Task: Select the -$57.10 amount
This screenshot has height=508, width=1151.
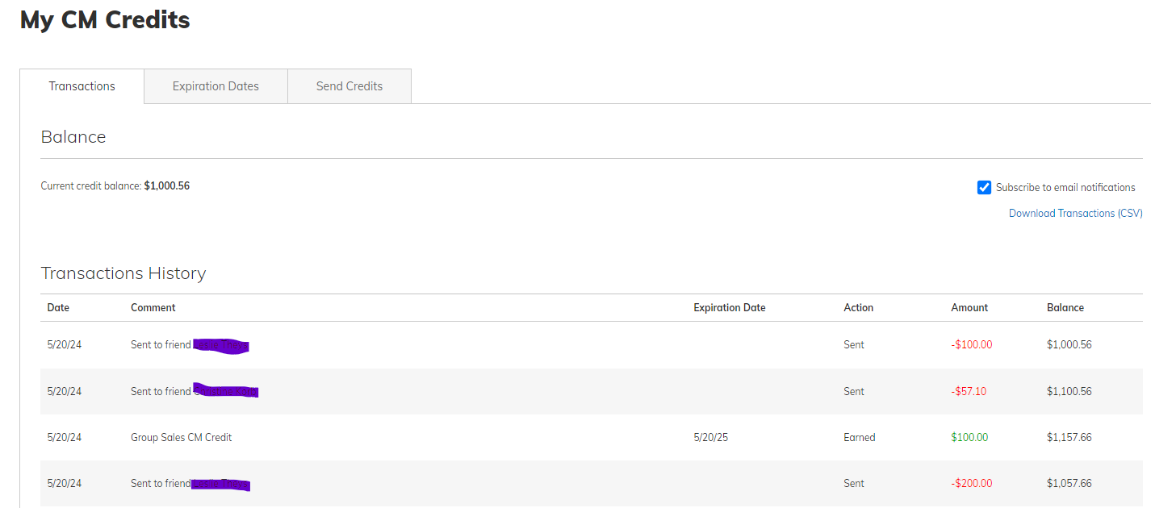Action: [x=969, y=392]
